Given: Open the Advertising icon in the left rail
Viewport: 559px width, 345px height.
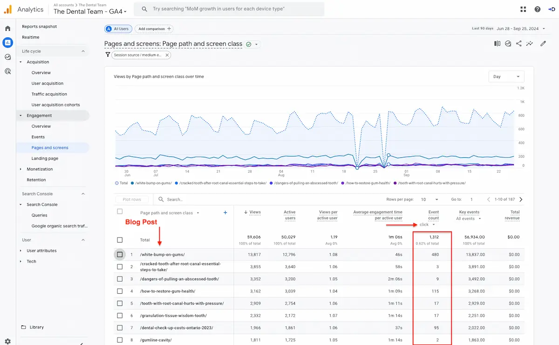Looking at the screenshot, I should tap(7, 71).
